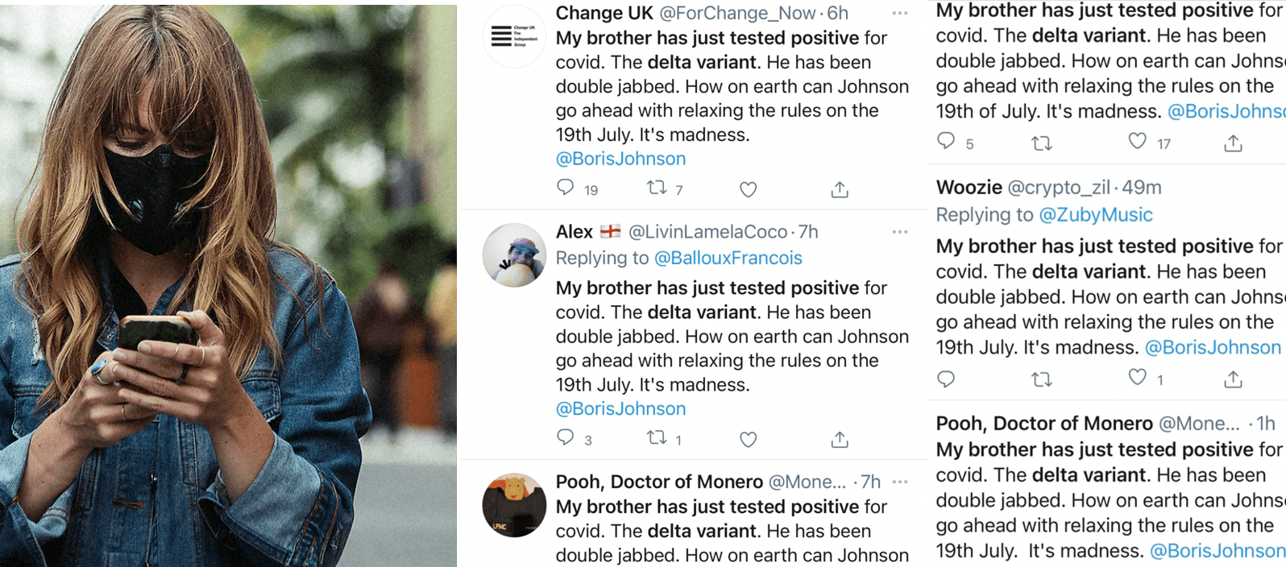Open the masked woman photo

(229, 283)
